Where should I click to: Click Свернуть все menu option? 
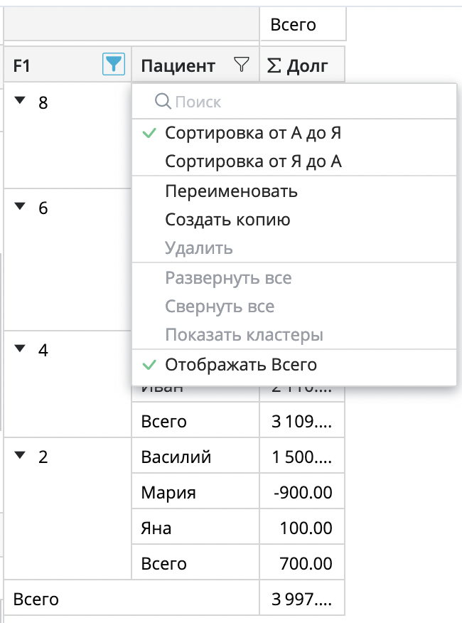coord(220,307)
